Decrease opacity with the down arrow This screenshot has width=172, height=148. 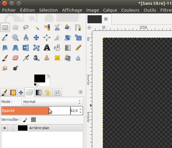coord(80,112)
